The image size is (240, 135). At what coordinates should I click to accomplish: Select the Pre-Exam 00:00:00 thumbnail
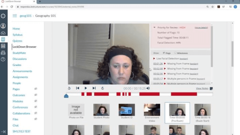(177, 113)
